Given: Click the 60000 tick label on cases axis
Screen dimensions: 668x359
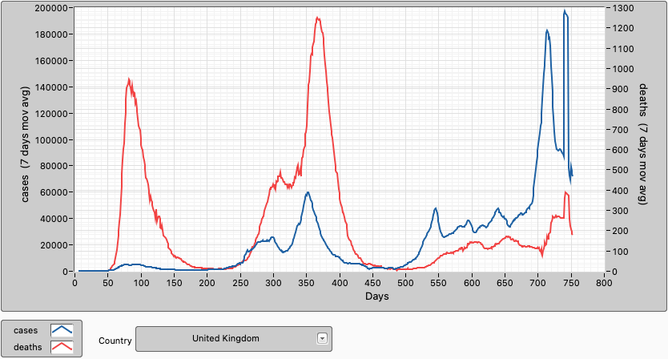Looking at the screenshot, I should click(x=53, y=192).
